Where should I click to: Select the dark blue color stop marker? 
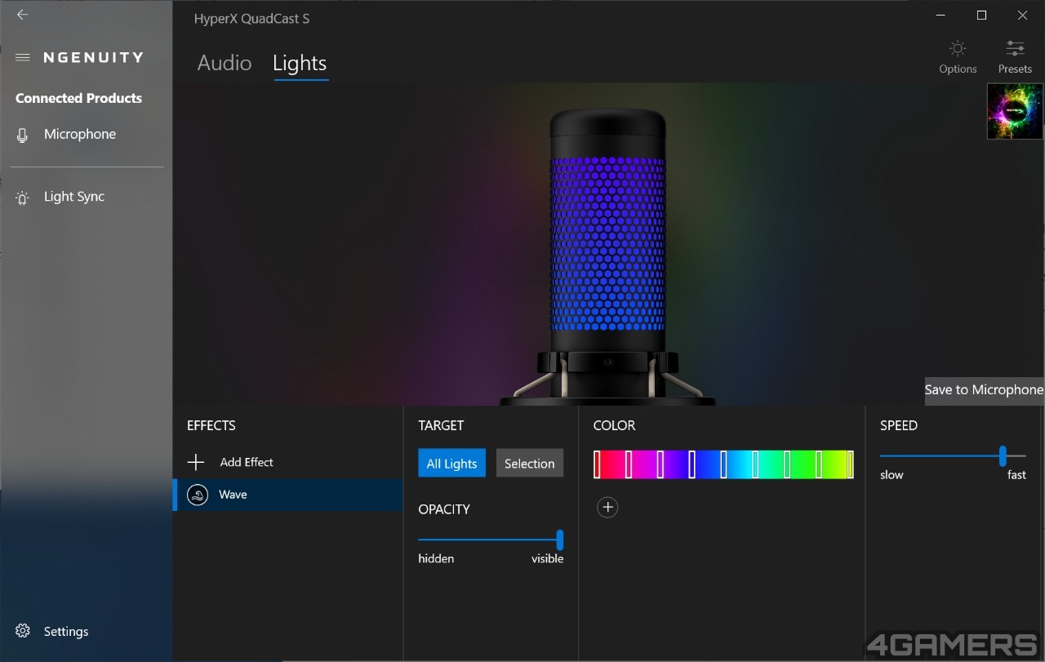tap(691, 464)
